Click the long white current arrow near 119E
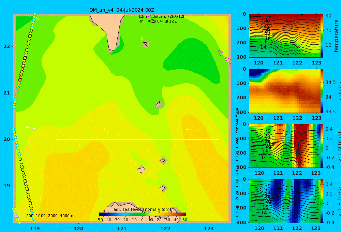This screenshot has height=232, width=341. pyautogui.click(x=32, y=128)
